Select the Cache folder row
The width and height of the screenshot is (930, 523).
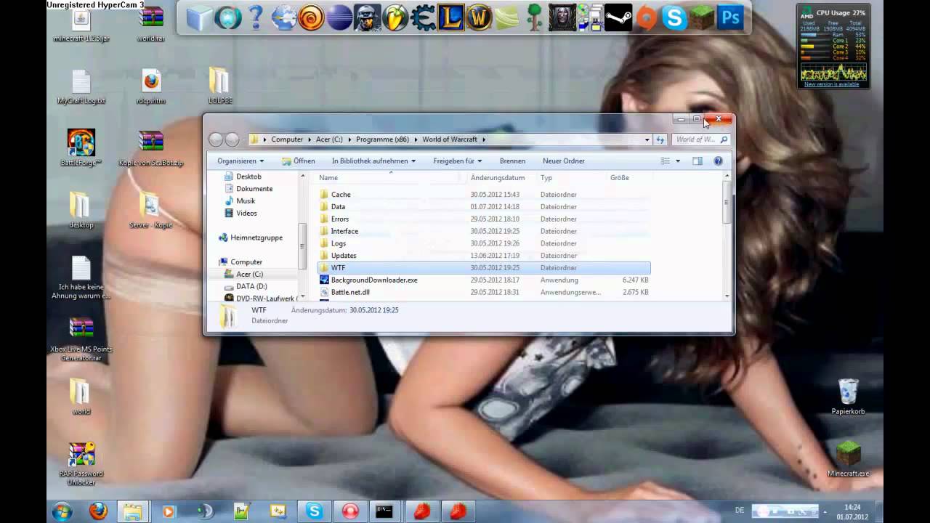coord(483,195)
